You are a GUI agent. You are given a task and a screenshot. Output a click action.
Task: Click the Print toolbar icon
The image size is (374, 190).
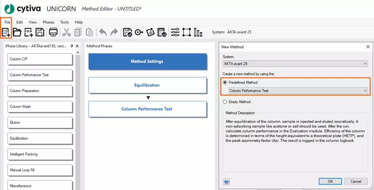[53, 32]
